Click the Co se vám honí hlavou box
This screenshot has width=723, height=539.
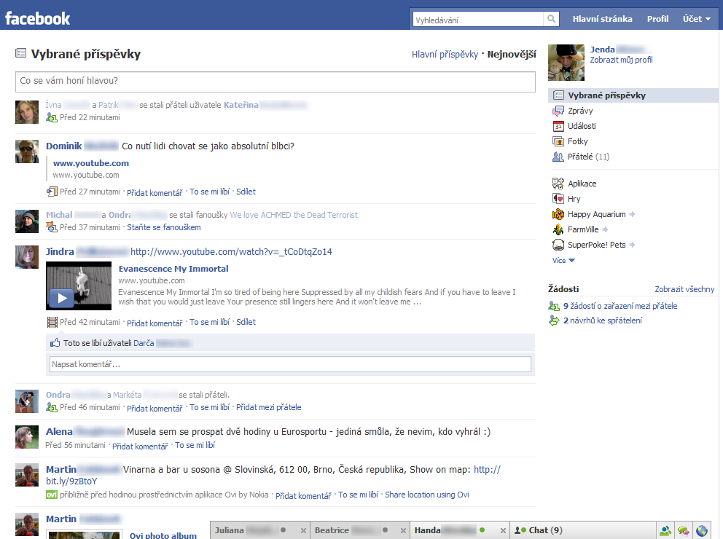tap(275, 82)
